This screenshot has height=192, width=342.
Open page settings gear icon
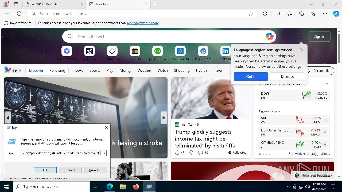click(x=301, y=37)
